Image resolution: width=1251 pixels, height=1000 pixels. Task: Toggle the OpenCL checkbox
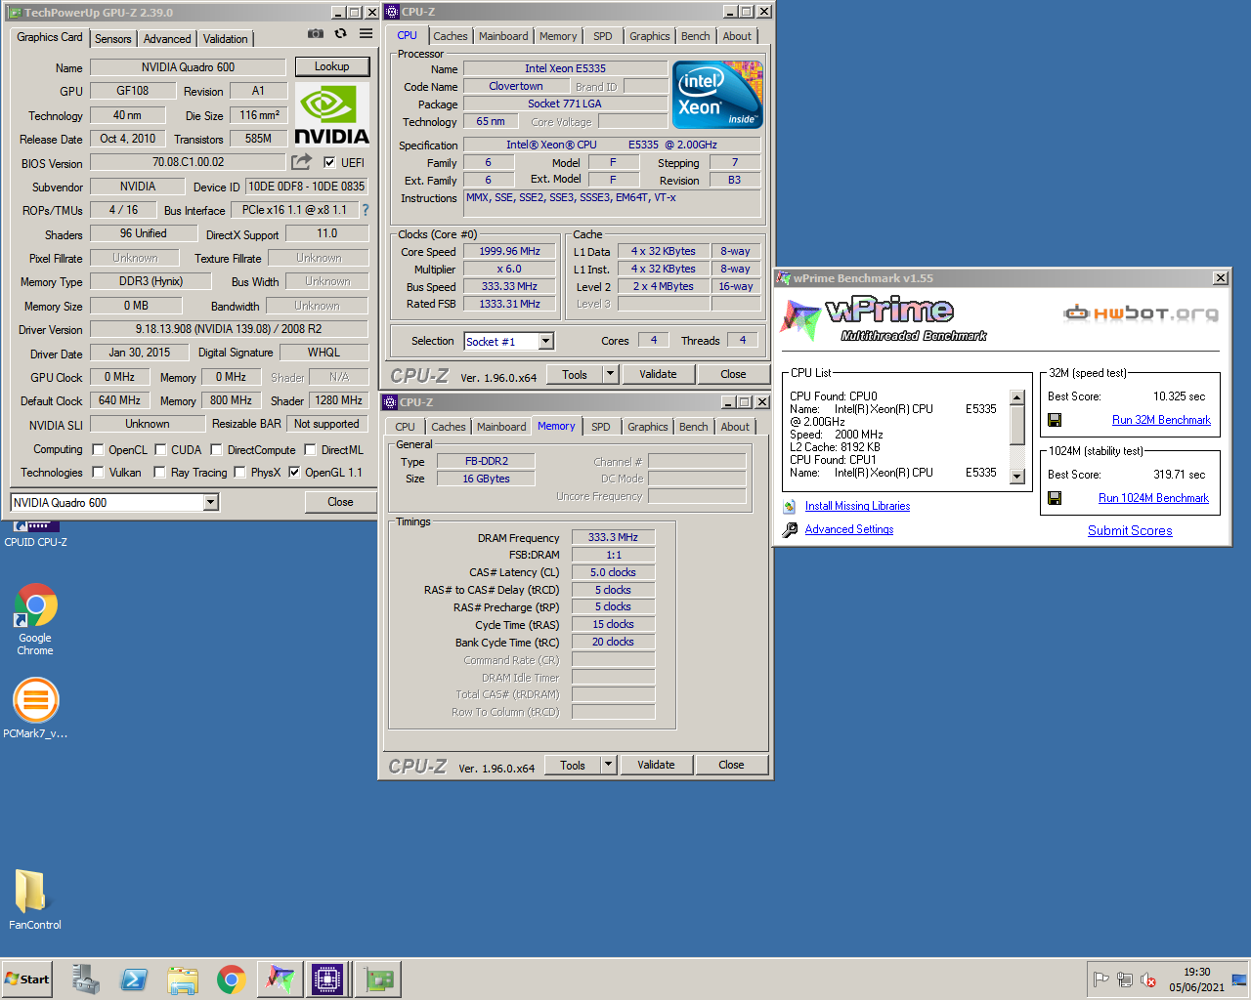tap(98, 450)
